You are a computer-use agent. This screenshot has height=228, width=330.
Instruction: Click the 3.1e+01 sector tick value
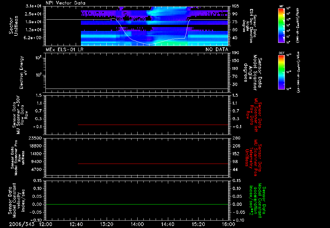(x=34, y=6)
